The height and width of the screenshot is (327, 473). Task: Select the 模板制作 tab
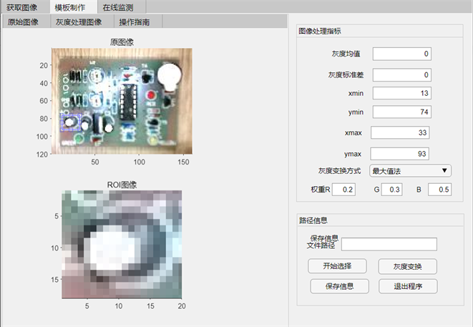70,7
